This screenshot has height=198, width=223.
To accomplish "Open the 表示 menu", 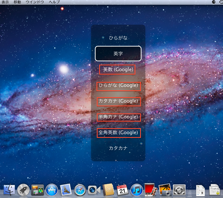I will point(5,2).
